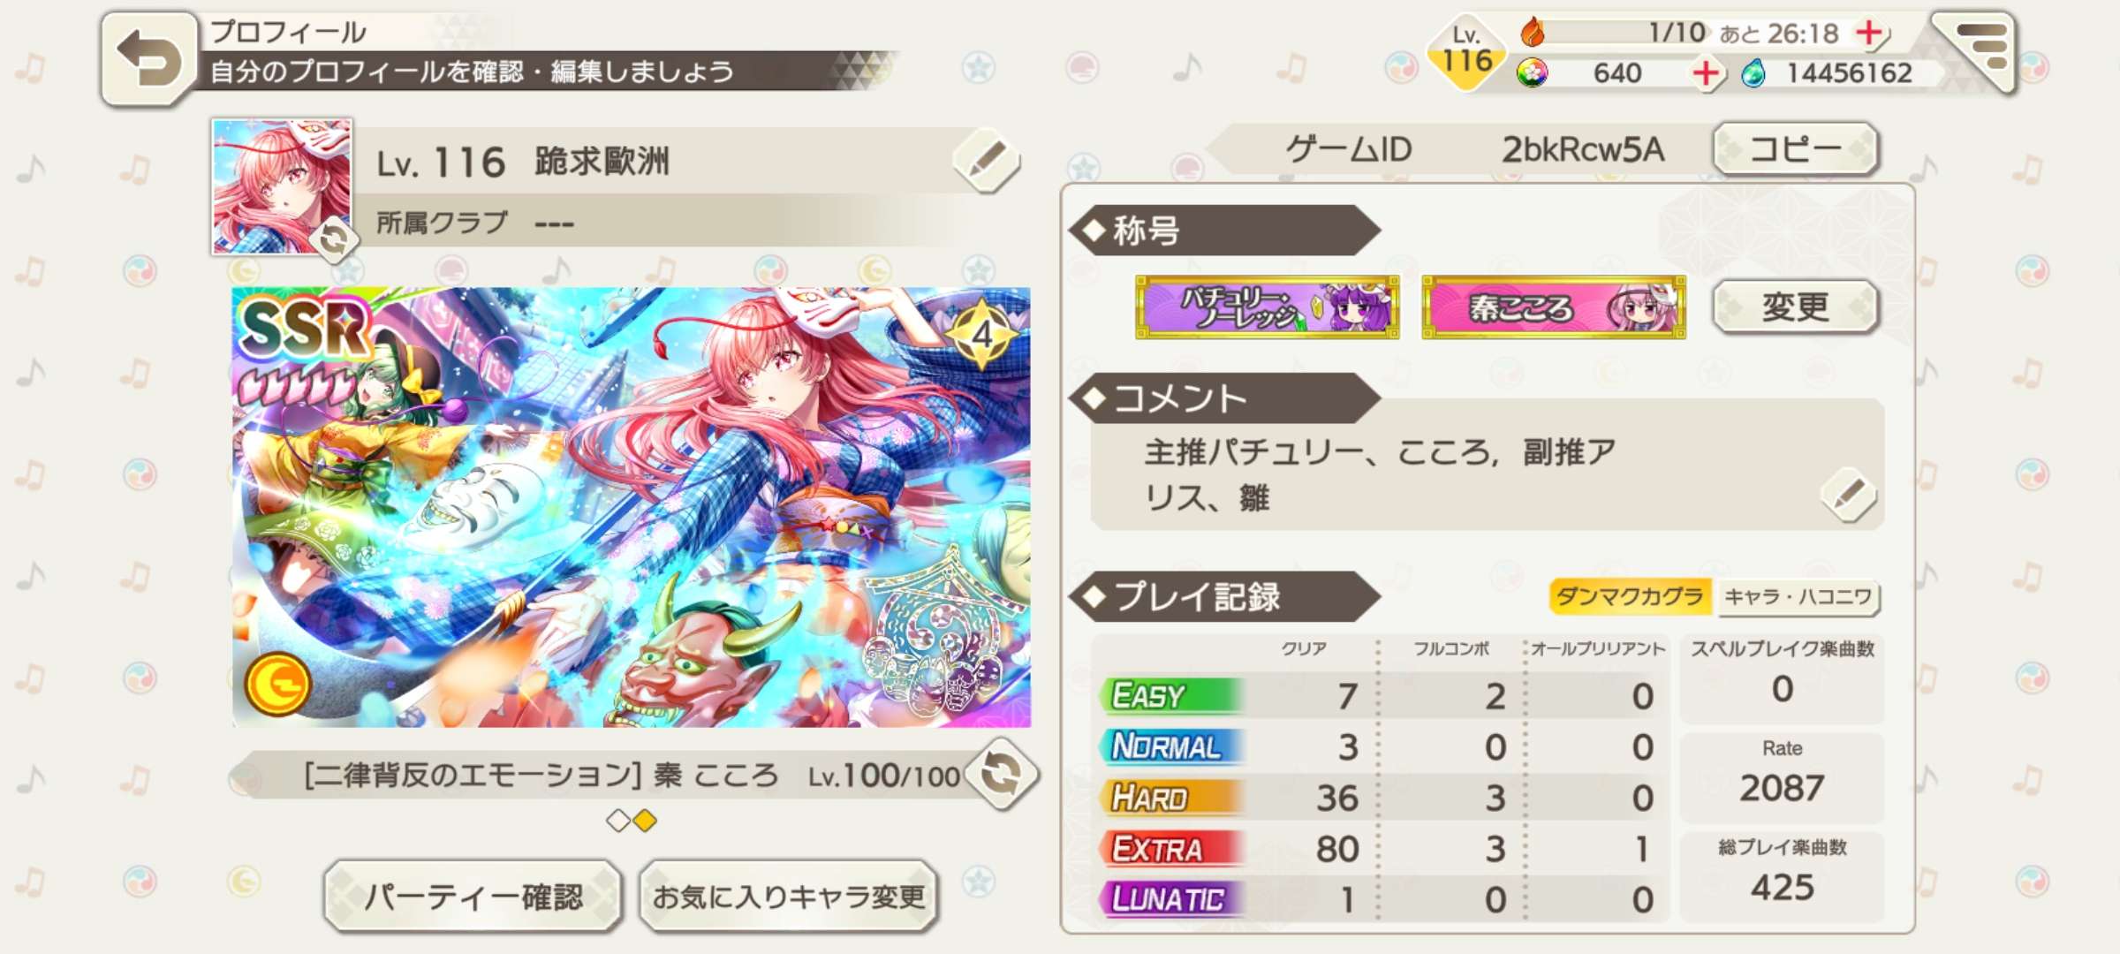Select the first card page indicator diamond
The width and height of the screenshot is (2120, 954).
pos(618,821)
